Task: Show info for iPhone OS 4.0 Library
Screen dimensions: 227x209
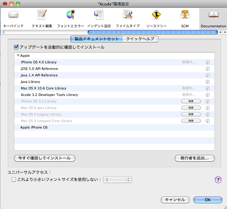Action: coord(207,62)
